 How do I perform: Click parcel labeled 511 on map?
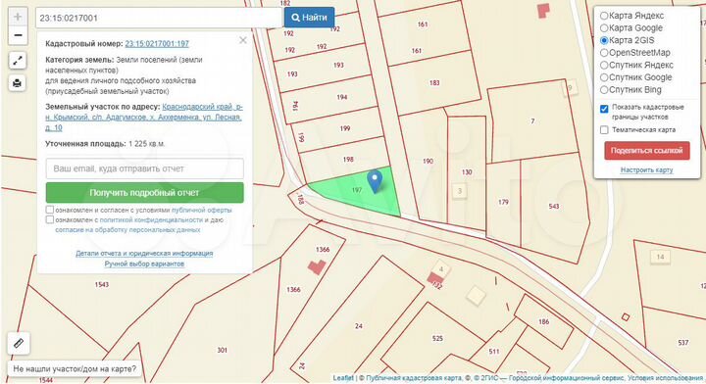tap(494, 352)
